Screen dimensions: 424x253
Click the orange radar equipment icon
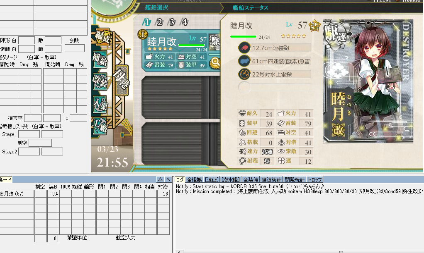click(244, 74)
